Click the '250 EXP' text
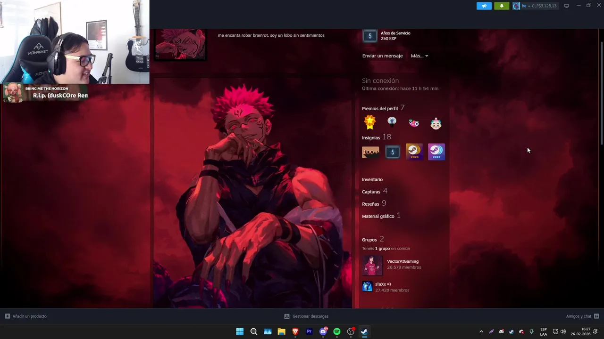The width and height of the screenshot is (604, 339). 388,39
